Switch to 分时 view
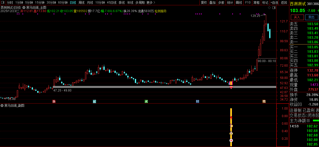This screenshot has height=147, width=319. [x=10, y=3]
